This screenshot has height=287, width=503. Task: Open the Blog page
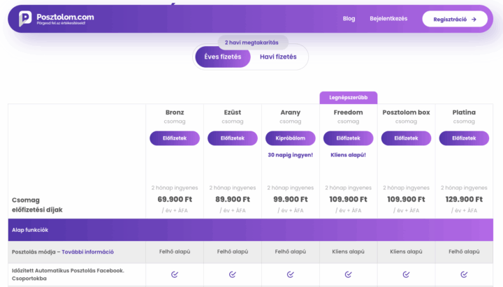pos(349,19)
